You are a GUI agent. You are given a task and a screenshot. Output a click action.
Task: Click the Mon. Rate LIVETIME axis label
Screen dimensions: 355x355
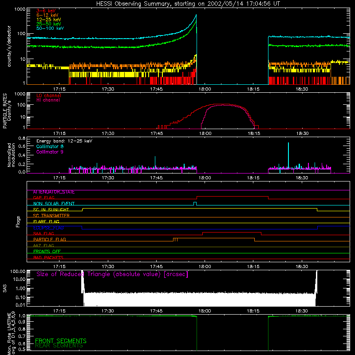(x=11, y=333)
